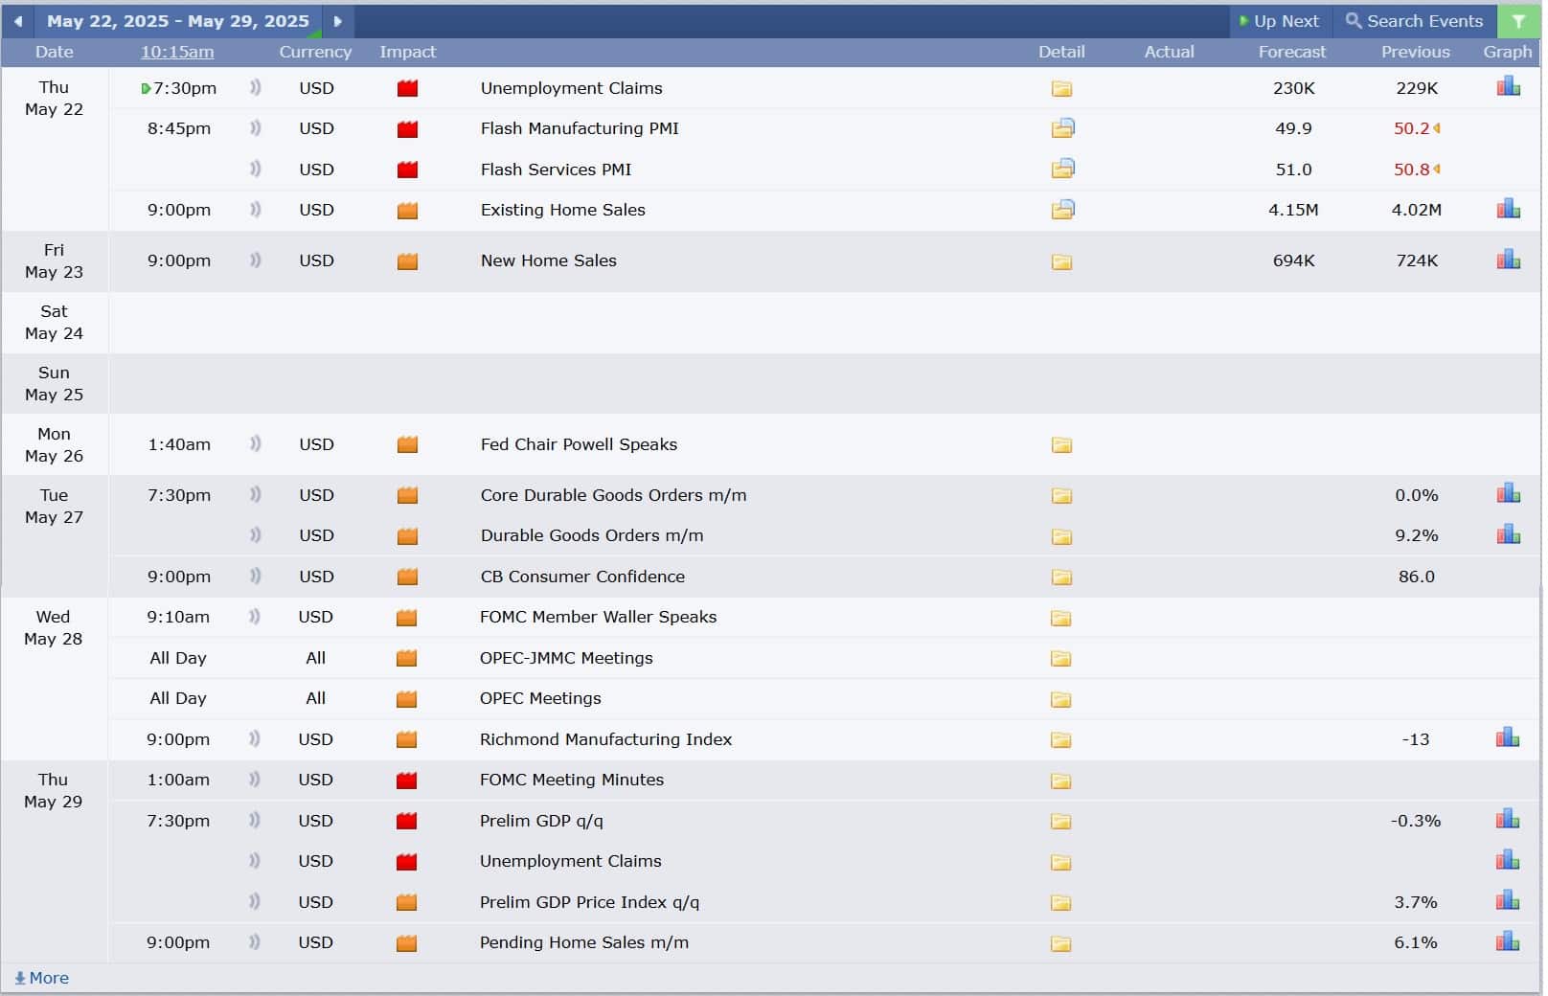Toggle alert bell for Thu May 22 Unemployment Claims
Image resolution: width=1548 pixels, height=996 pixels.
pyautogui.click(x=256, y=88)
